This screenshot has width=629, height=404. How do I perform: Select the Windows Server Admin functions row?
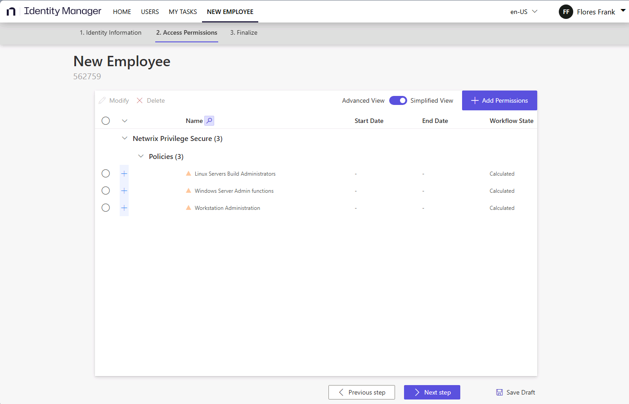(106, 191)
